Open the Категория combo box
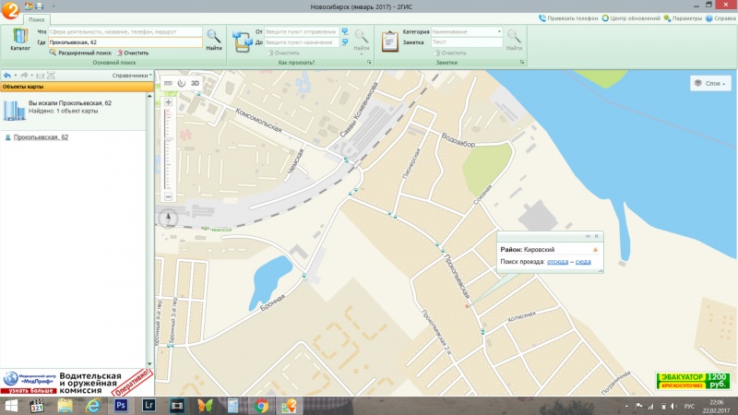Screen dimensions: 738x415 pyautogui.click(x=467, y=31)
